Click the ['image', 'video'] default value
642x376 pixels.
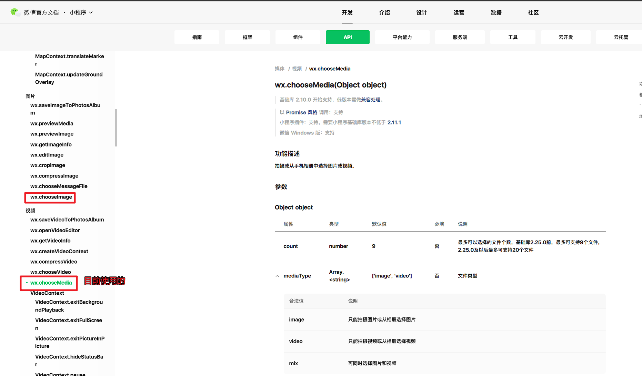click(392, 276)
